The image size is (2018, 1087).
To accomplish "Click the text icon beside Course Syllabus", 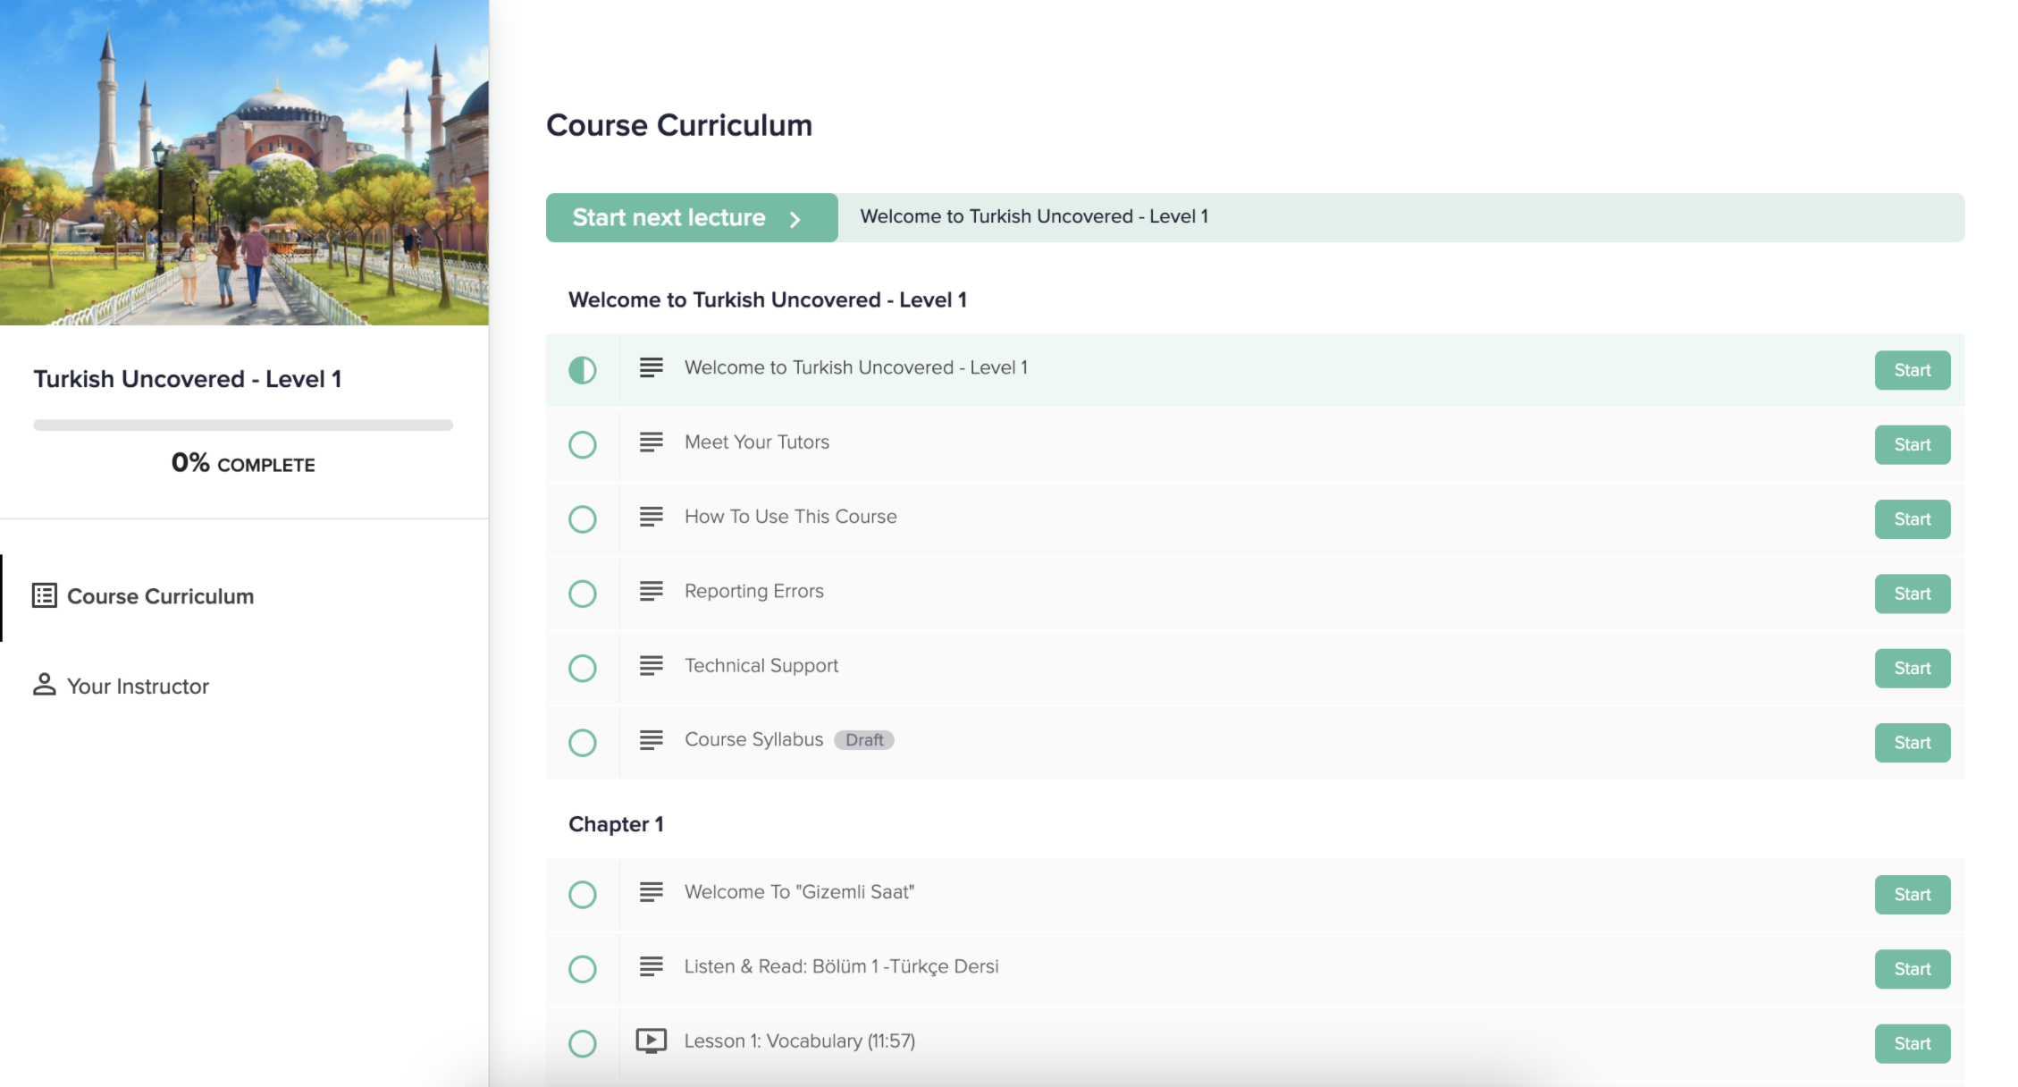I will pyautogui.click(x=651, y=740).
